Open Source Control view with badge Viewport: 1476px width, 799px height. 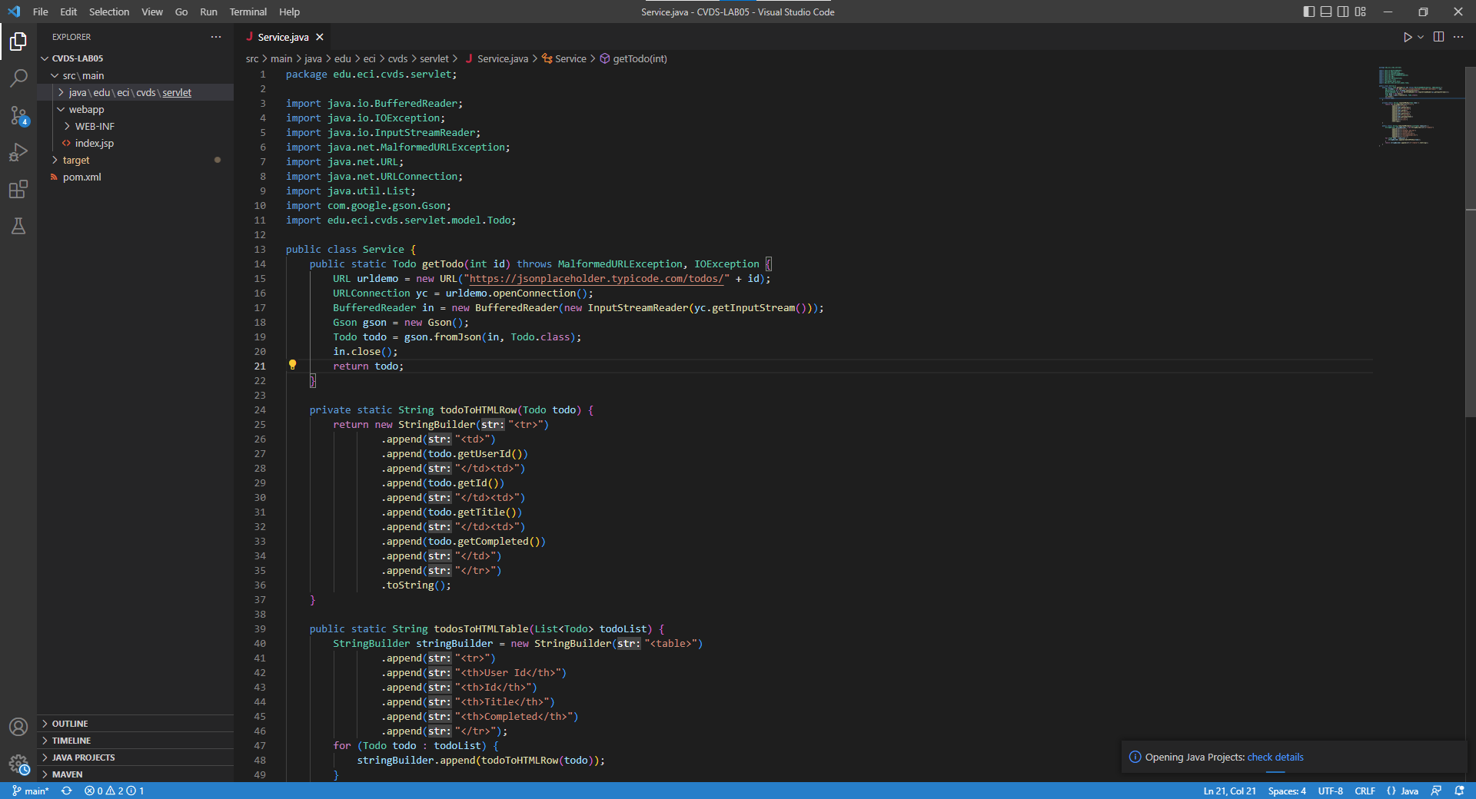click(18, 115)
